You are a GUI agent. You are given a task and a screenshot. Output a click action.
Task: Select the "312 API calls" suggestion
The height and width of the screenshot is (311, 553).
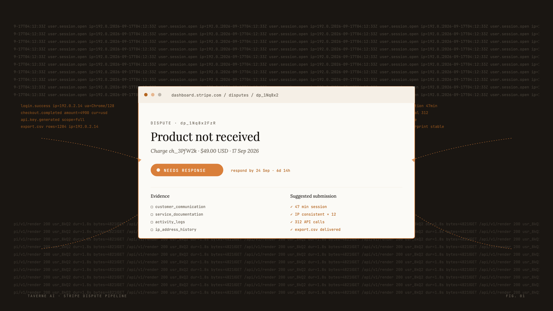click(x=307, y=222)
